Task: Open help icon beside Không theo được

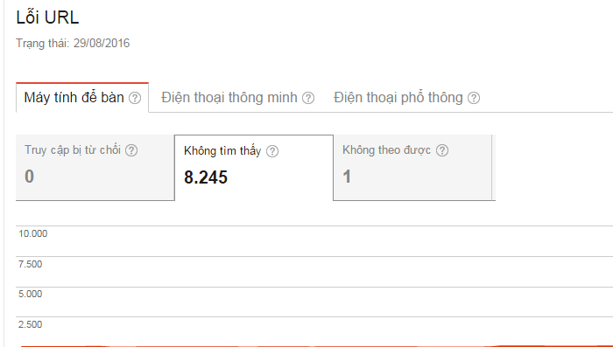Action: point(442,150)
